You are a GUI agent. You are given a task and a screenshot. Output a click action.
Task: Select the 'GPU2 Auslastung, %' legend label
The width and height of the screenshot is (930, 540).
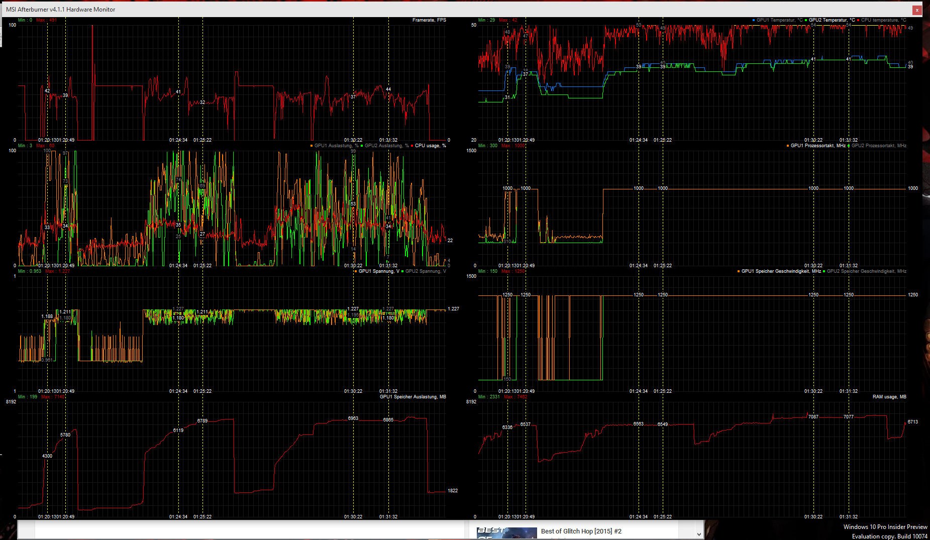coord(387,146)
